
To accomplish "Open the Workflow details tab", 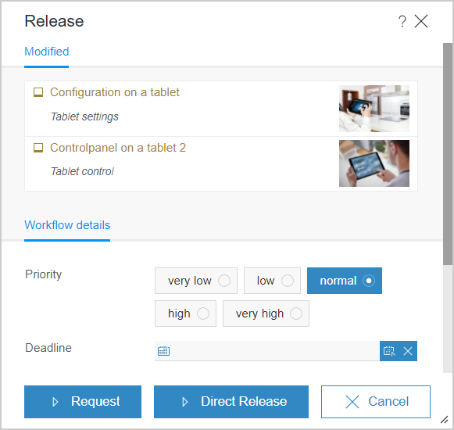I will point(67,225).
